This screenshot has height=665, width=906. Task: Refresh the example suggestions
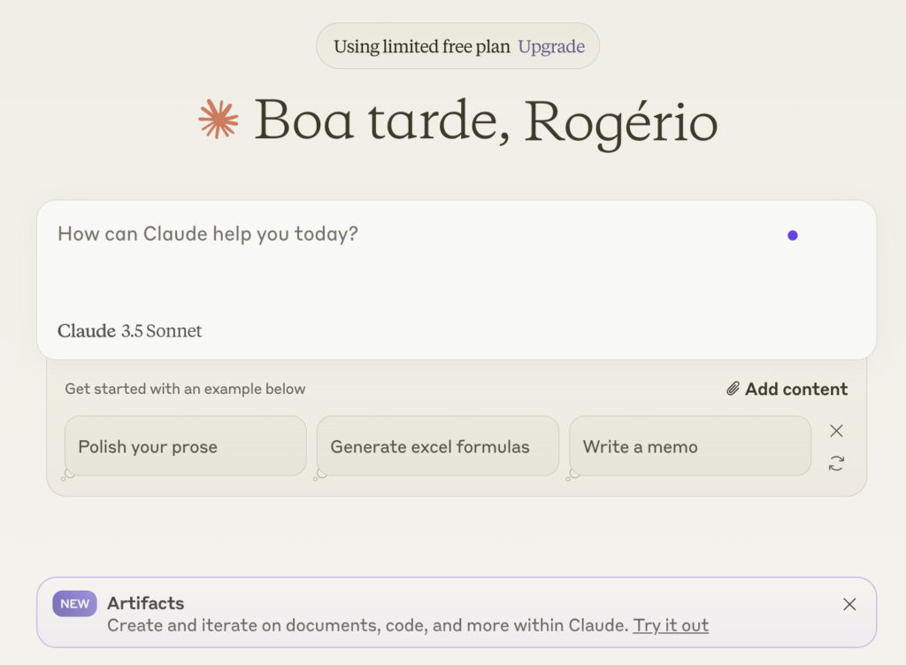[x=836, y=463]
